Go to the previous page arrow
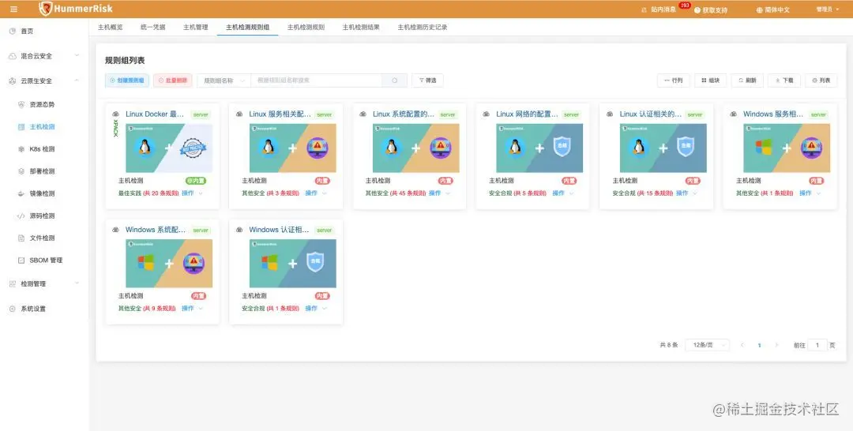The height and width of the screenshot is (431, 853). point(742,345)
